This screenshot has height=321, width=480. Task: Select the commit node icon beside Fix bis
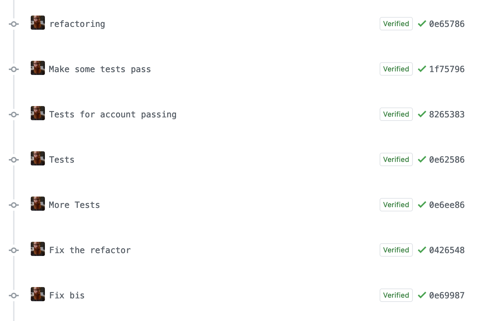[x=14, y=296]
